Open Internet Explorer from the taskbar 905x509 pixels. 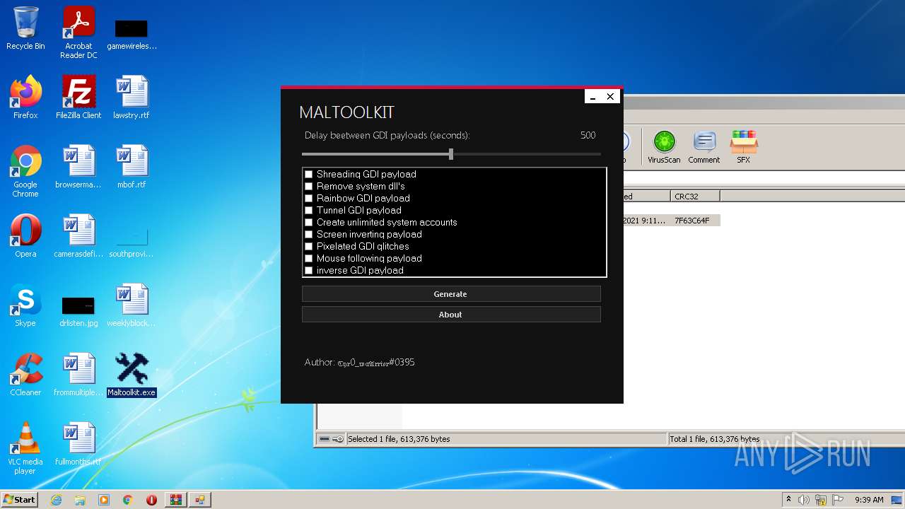56,500
